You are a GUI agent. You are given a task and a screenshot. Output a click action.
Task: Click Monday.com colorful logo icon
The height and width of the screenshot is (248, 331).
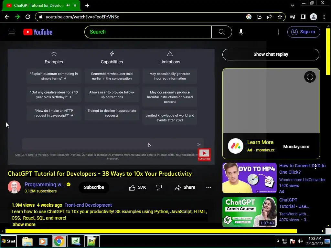[235, 146]
